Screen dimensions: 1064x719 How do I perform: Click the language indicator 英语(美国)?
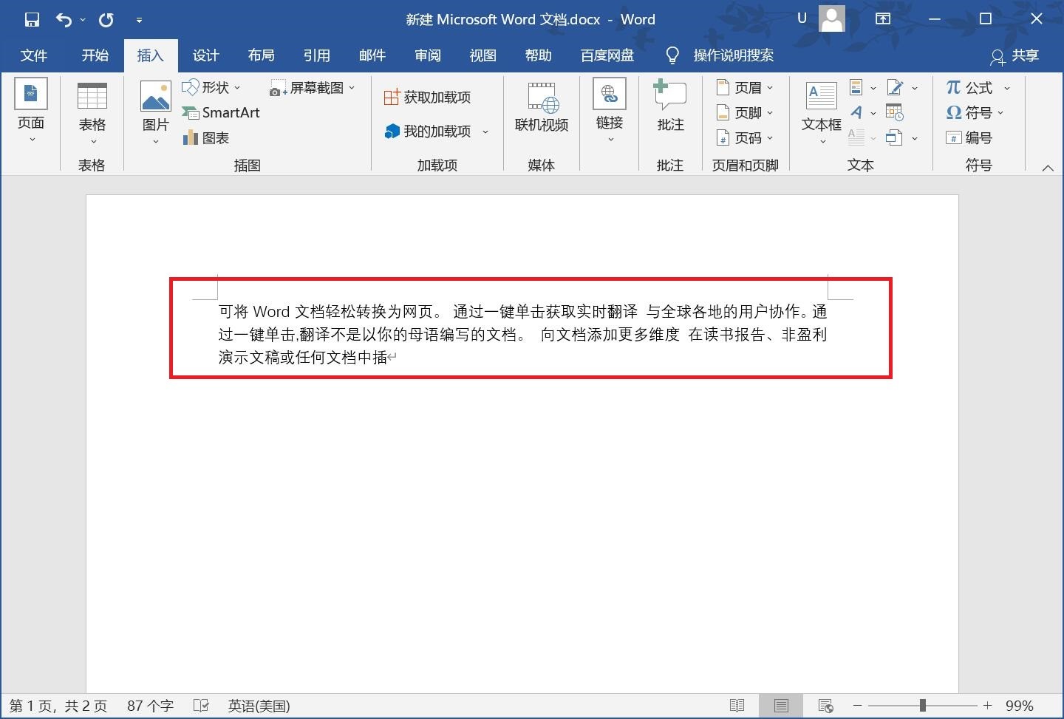(x=259, y=706)
